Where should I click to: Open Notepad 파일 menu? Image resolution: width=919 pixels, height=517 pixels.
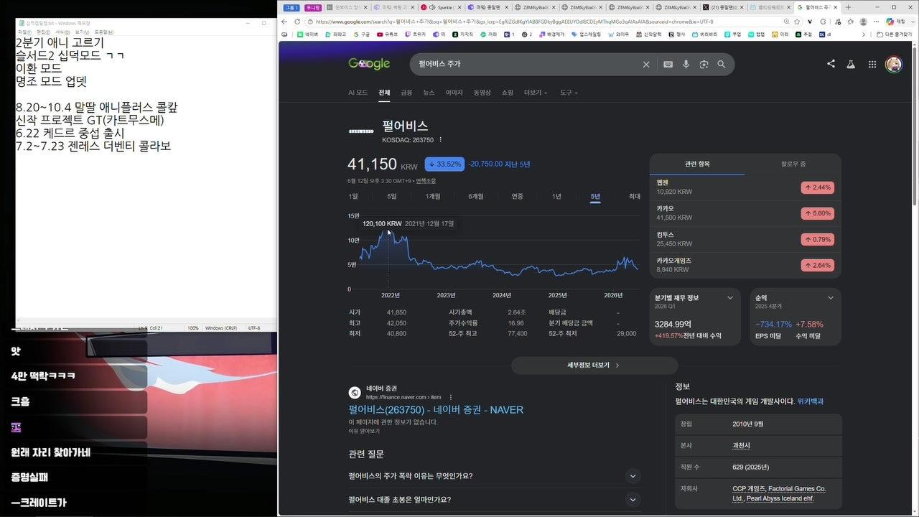click(24, 32)
